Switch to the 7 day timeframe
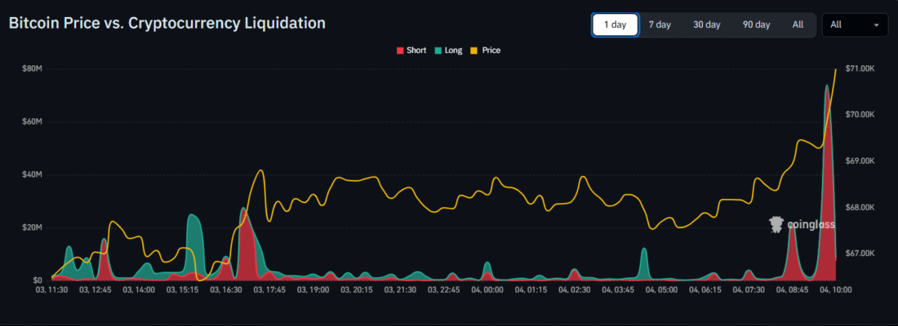898x326 pixels. (660, 24)
